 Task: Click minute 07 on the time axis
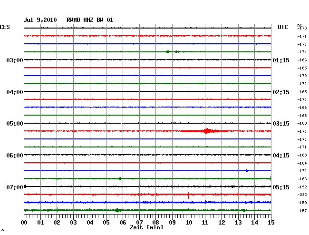(x=139, y=222)
